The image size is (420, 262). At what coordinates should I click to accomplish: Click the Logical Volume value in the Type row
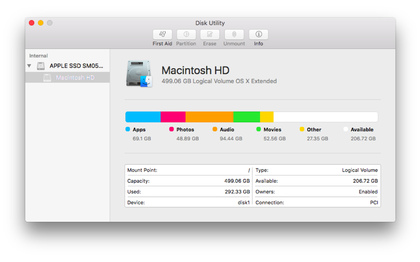(360, 170)
